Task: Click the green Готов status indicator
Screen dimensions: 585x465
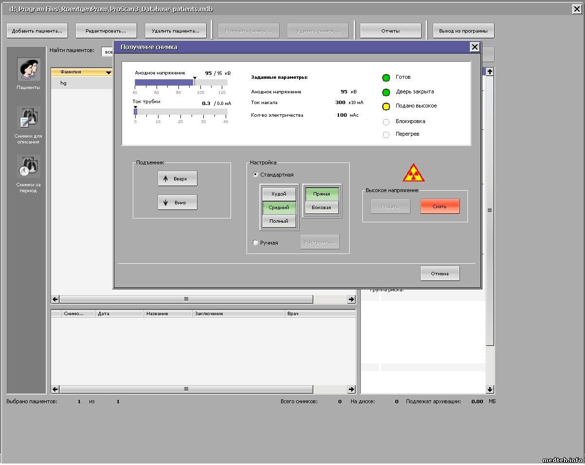Action: pyautogui.click(x=386, y=78)
